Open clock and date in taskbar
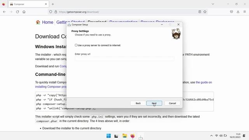Screen dimensions: 249x140 click(235, 136)
